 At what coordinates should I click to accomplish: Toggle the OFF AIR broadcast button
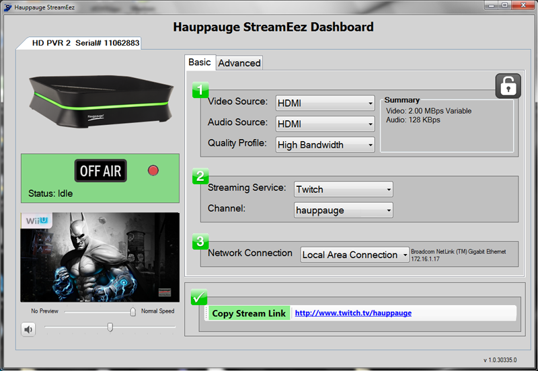(100, 171)
